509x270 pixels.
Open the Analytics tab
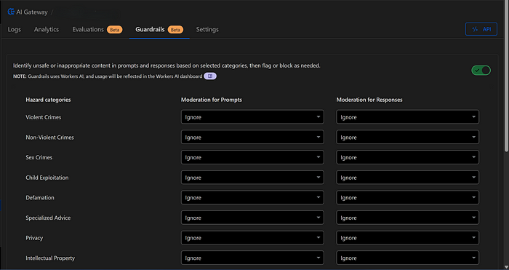click(47, 29)
